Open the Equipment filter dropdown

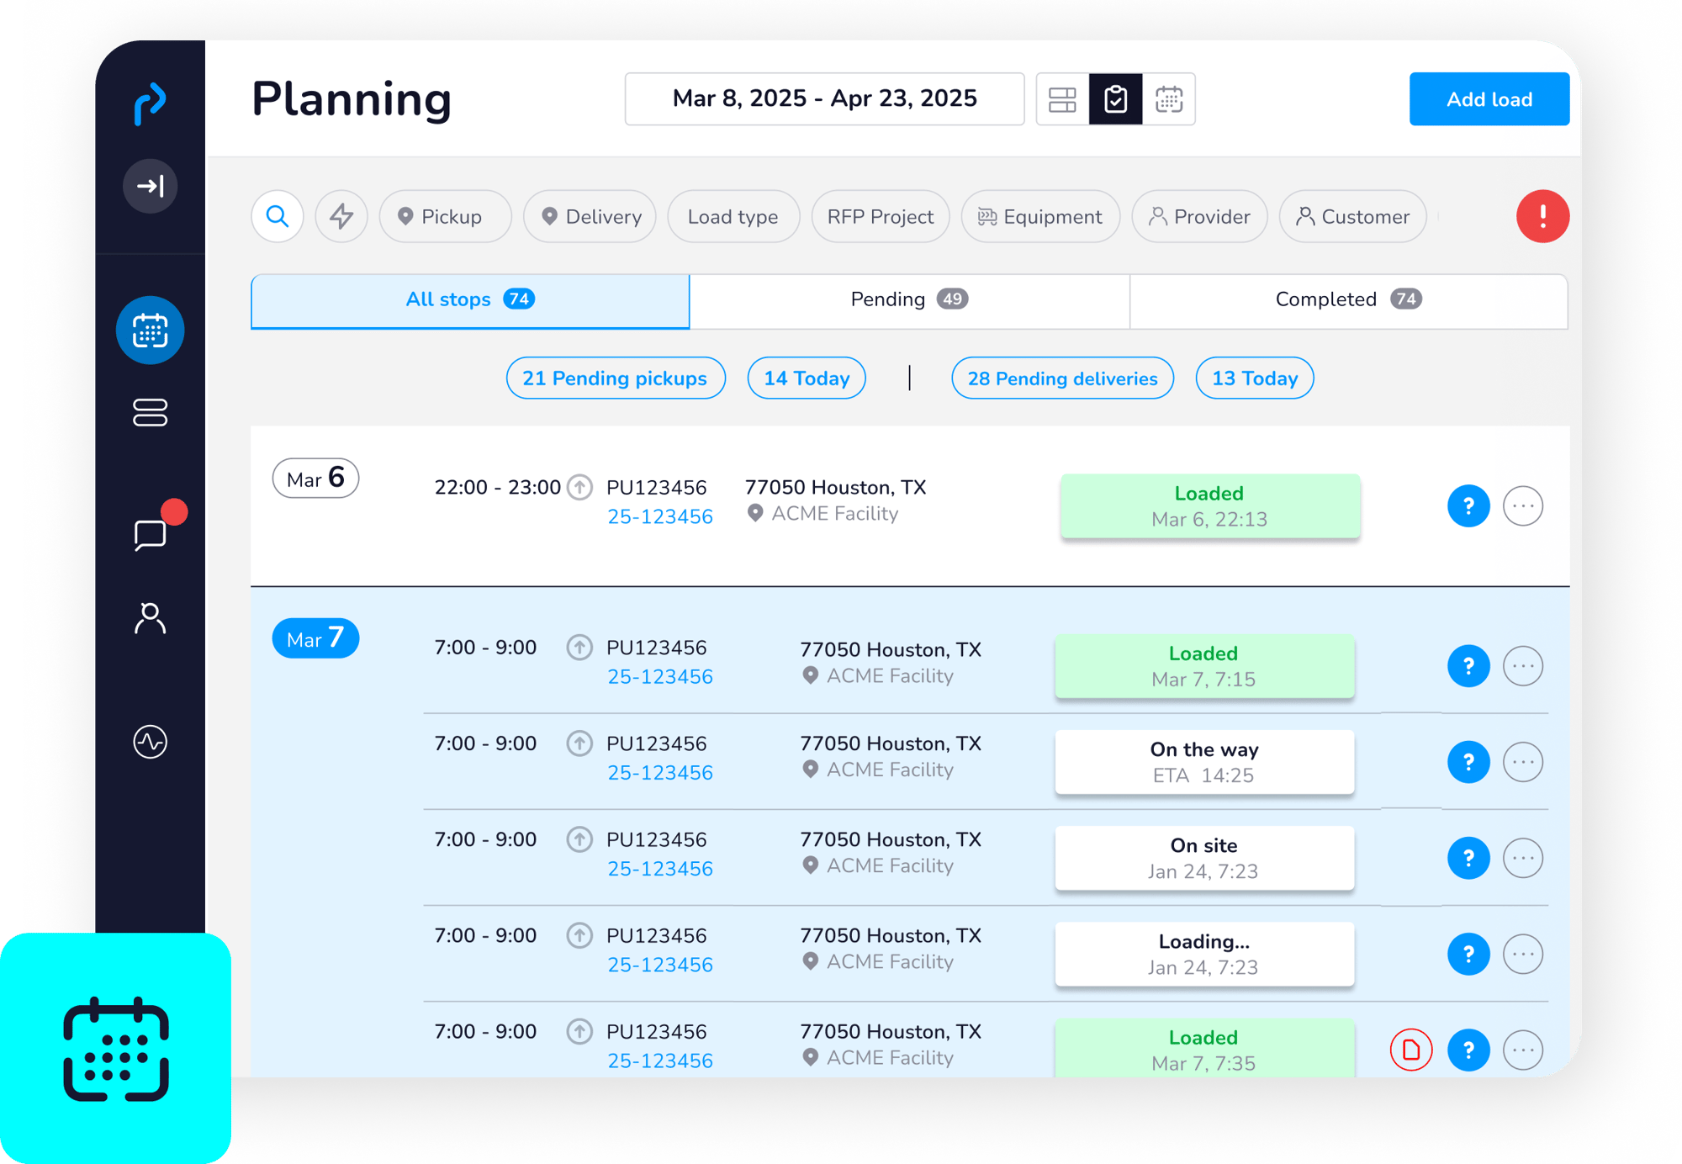coord(1040,217)
